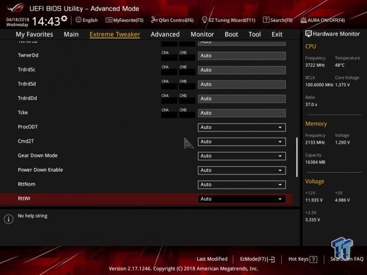Open the ProcODT dropdown
Image resolution: width=367 pixels, height=275 pixels.
point(242,127)
